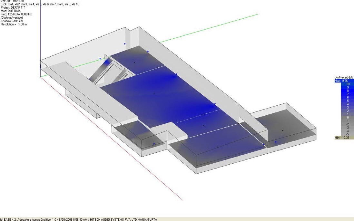Image resolution: width=354 pixels, height=221 pixels.
Task: Select the loudspeaker marker on the rear alcove wall
Action: [x=124, y=44]
